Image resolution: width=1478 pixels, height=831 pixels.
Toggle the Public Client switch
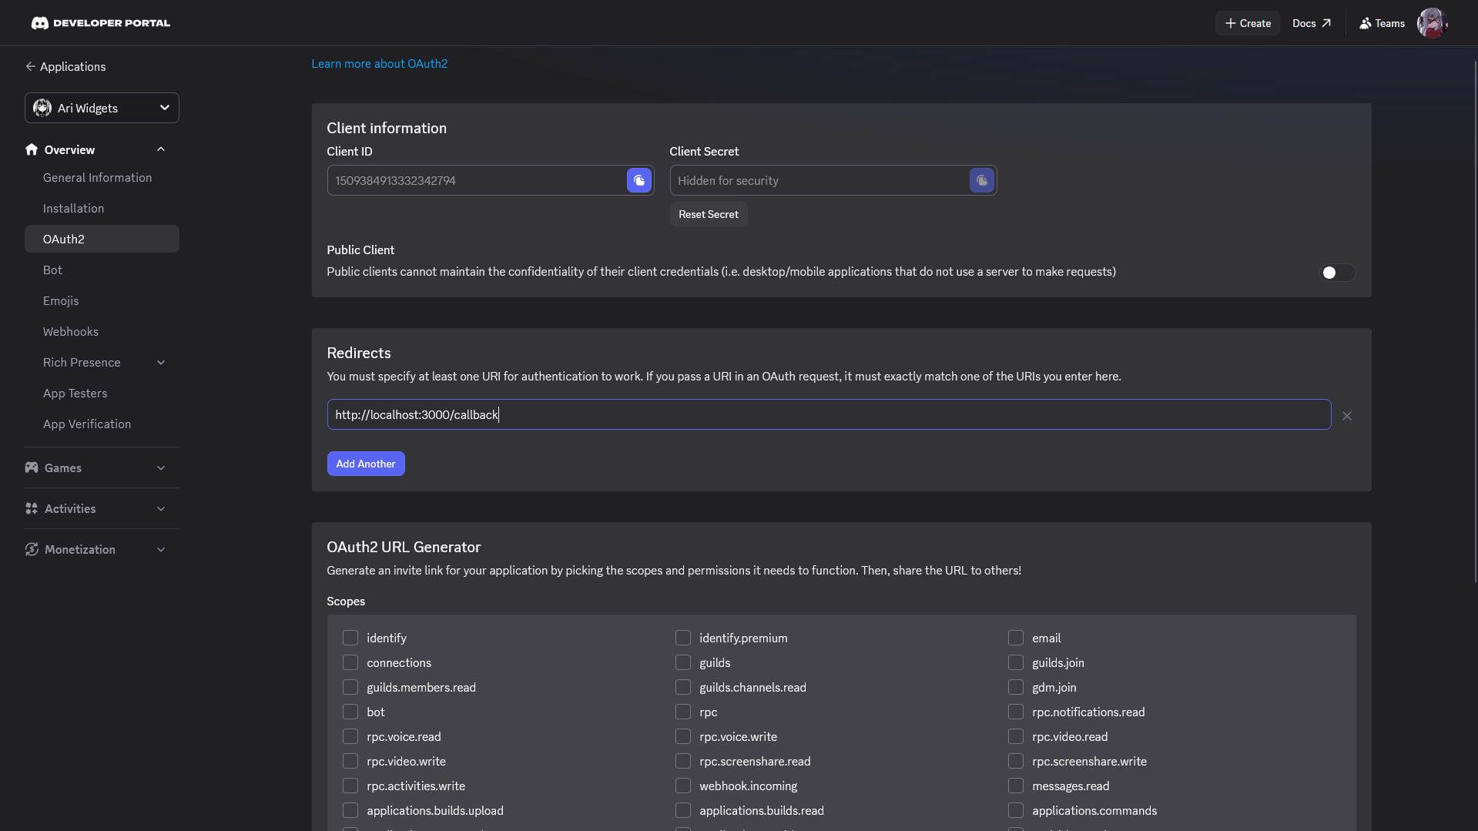pyautogui.click(x=1338, y=273)
